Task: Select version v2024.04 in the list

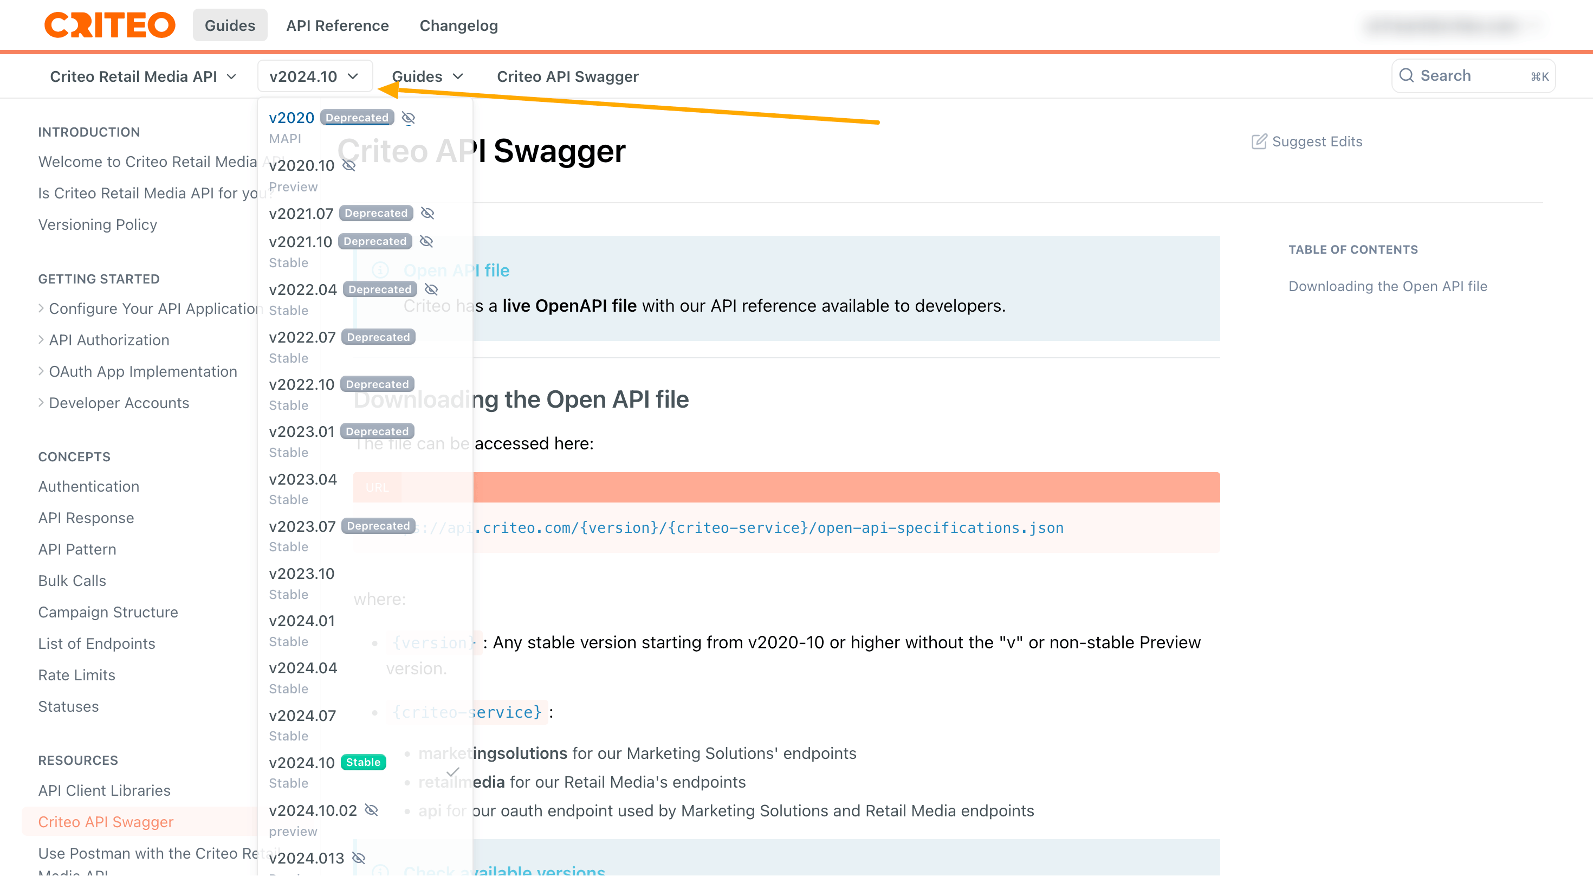Action: point(302,668)
